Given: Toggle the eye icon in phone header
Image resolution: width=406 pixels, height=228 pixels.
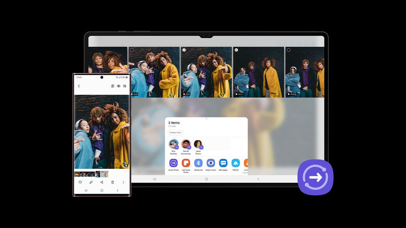Looking at the screenshot, I should pyautogui.click(x=119, y=86).
